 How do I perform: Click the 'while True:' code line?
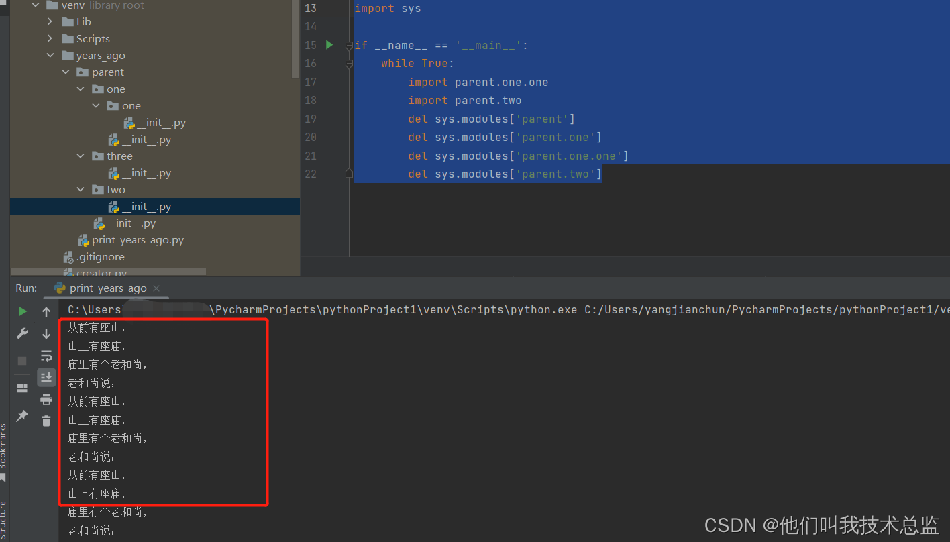pos(418,63)
